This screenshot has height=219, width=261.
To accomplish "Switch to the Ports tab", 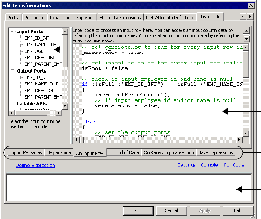I will pyautogui.click(x=13, y=18).
